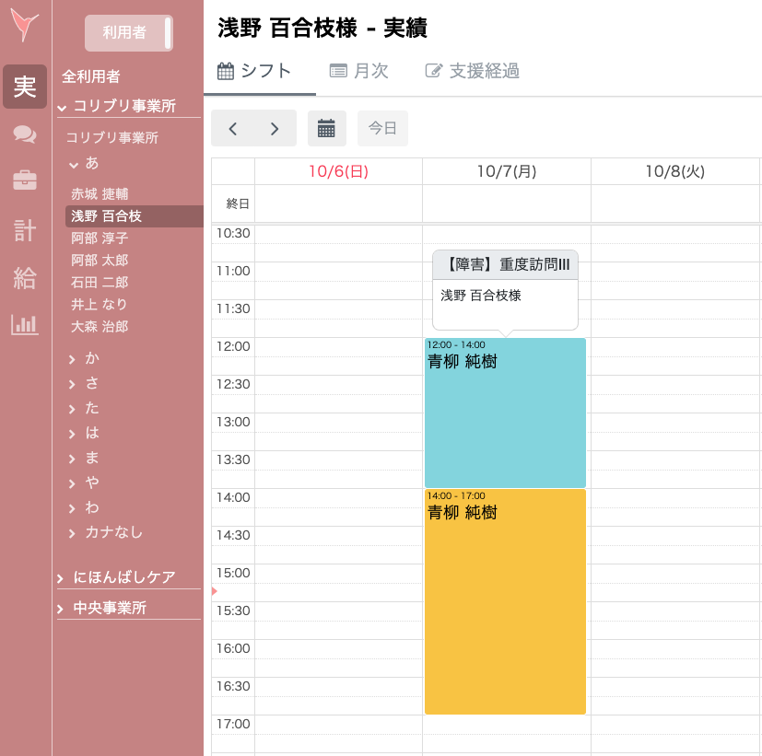The height and width of the screenshot is (756, 762).
Task: Go to the previous week arrow
Action: click(233, 129)
